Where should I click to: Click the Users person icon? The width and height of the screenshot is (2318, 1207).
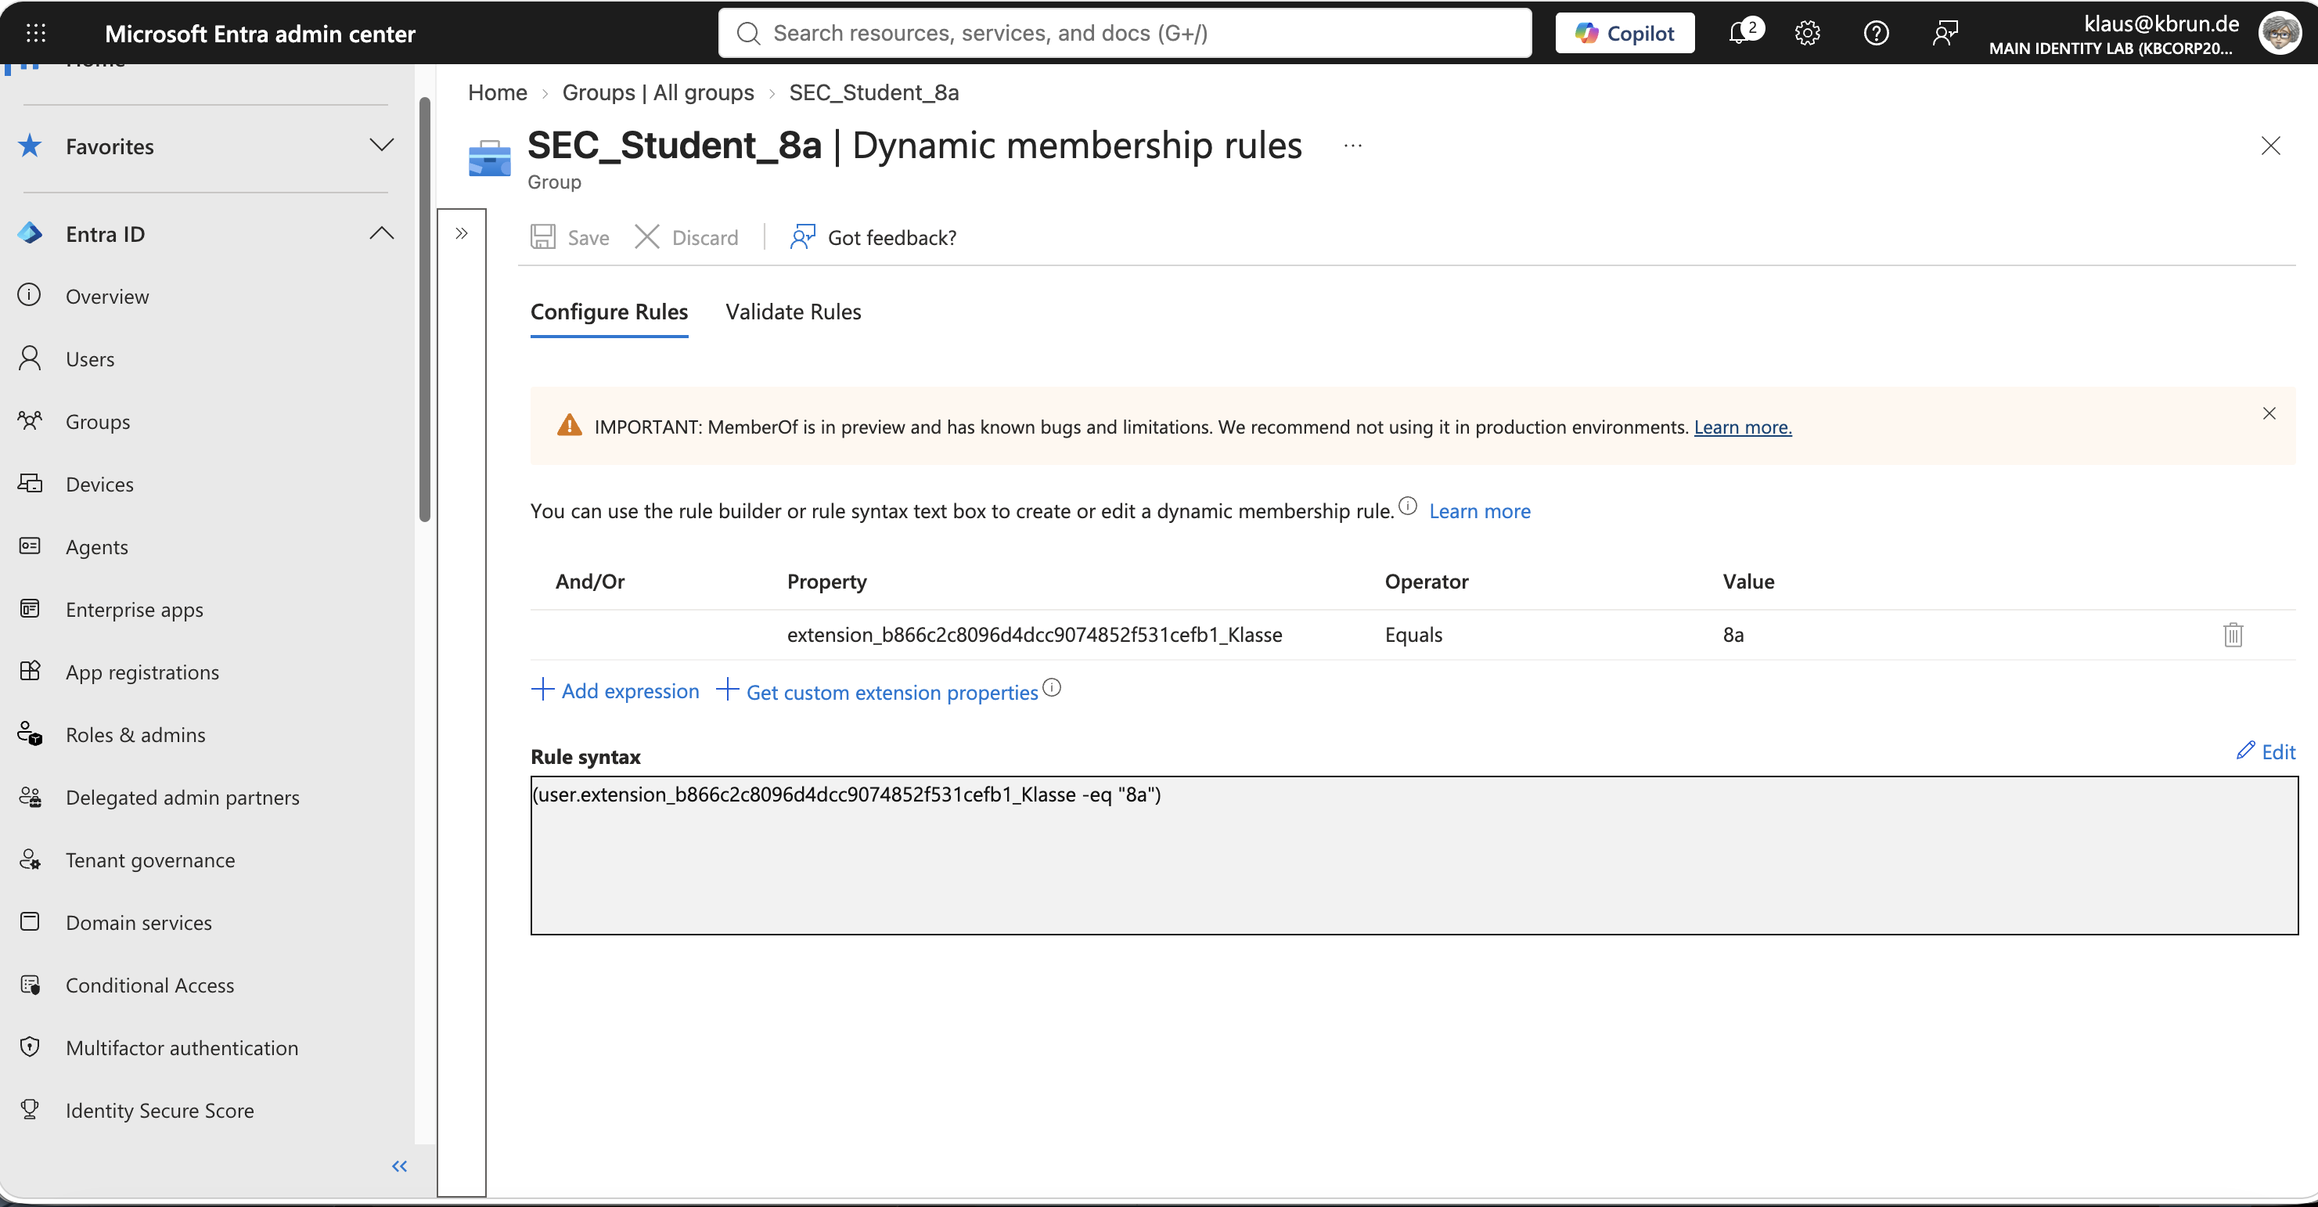coord(30,358)
